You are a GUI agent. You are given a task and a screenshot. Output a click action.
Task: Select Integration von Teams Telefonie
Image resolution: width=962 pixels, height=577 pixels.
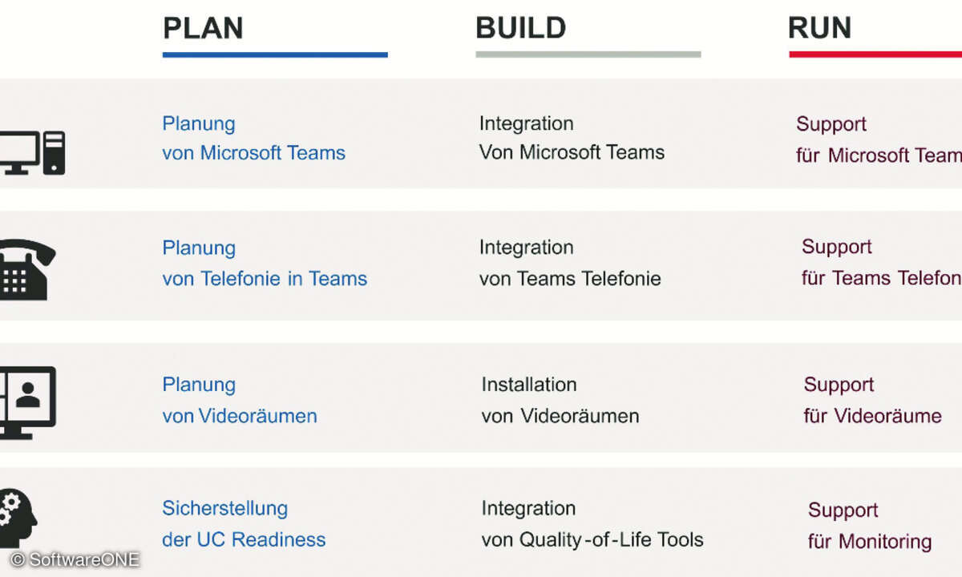(570, 263)
